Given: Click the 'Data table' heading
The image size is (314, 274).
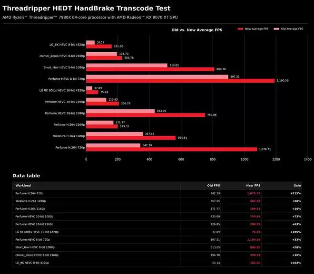Looking at the screenshot, I should click(x=26, y=176).
